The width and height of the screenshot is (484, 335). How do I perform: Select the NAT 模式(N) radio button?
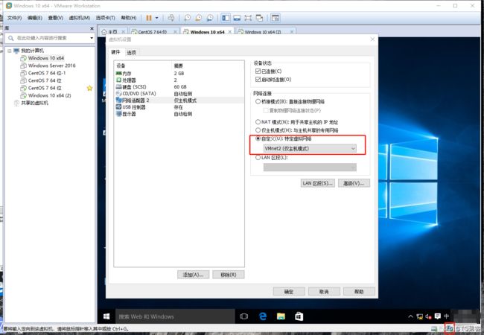pyautogui.click(x=258, y=122)
